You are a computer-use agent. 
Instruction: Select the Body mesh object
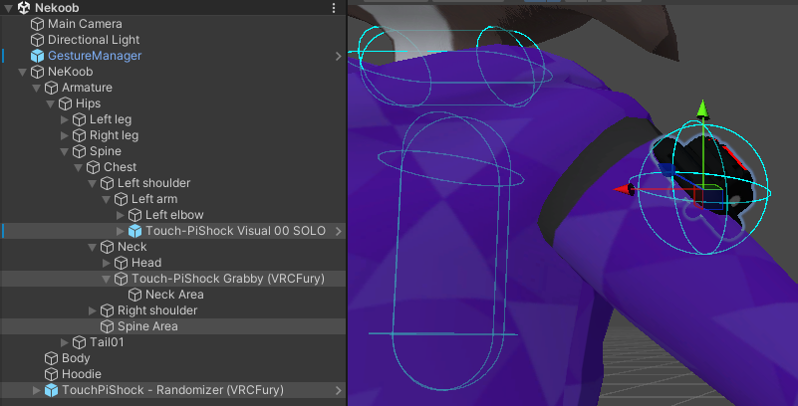point(76,358)
